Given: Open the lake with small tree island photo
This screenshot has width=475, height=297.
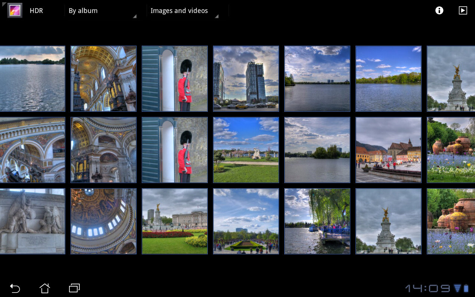Looking at the screenshot, I should tap(317, 150).
